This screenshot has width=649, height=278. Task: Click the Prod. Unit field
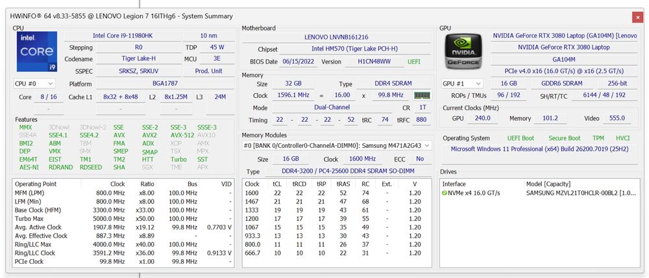[x=208, y=71]
